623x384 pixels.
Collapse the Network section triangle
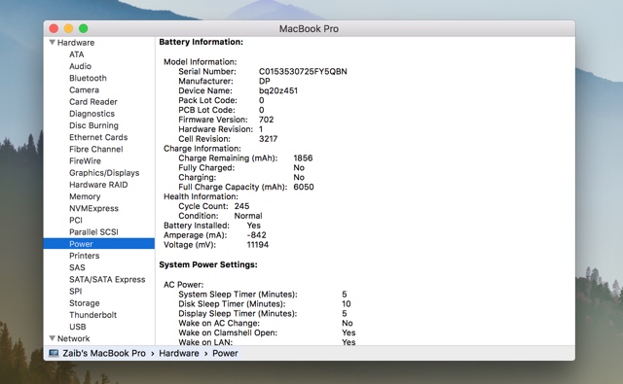52,338
